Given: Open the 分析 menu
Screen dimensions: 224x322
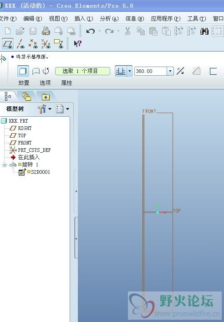Looking at the screenshot, I should pos(109,19).
